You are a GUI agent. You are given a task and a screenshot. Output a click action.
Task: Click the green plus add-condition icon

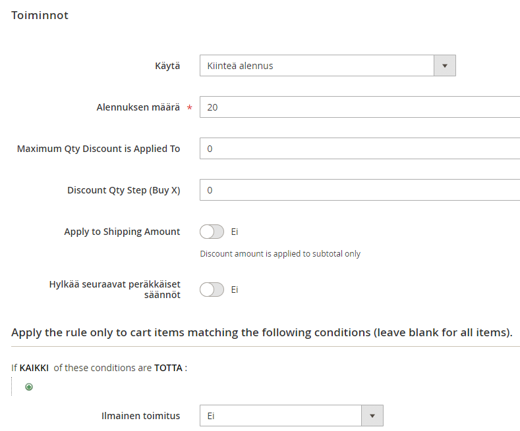coord(28,388)
